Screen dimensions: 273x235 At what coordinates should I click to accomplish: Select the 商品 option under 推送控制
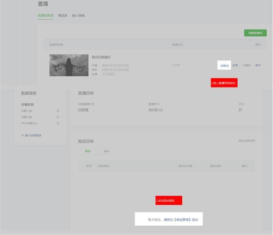(x=88, y=151)
